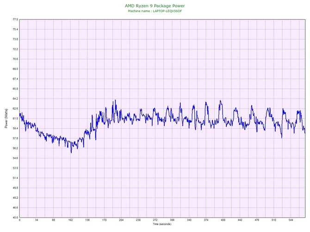Select the Machine name LAPTOP-LEQV56OF subtitle
310x232 pixels.
pyautogui.click(x=155, y=11)
